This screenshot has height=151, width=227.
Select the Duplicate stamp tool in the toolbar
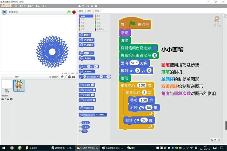click(80, 6)
